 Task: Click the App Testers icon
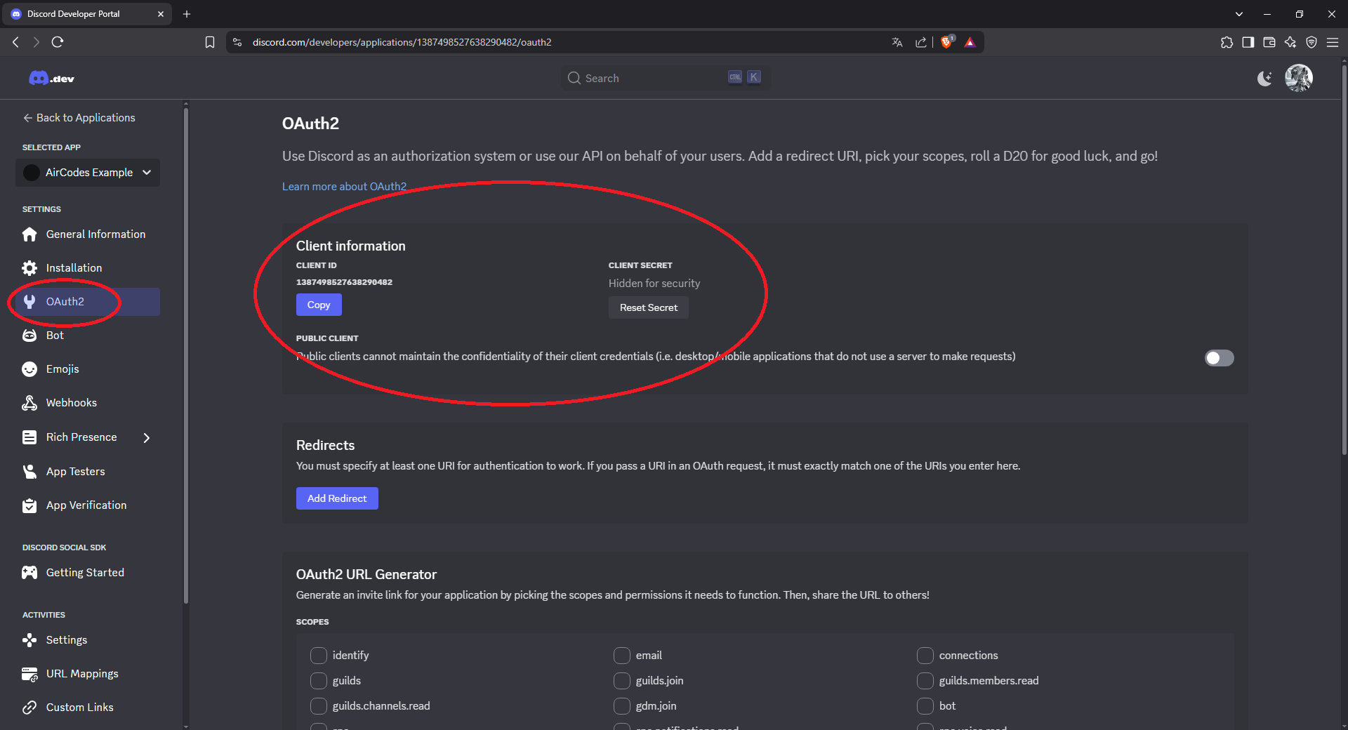[x=29, y=472]
